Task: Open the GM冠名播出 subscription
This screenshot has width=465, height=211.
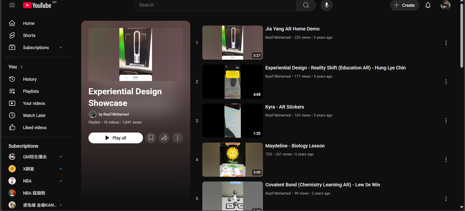Action: (x=37, y=157)
